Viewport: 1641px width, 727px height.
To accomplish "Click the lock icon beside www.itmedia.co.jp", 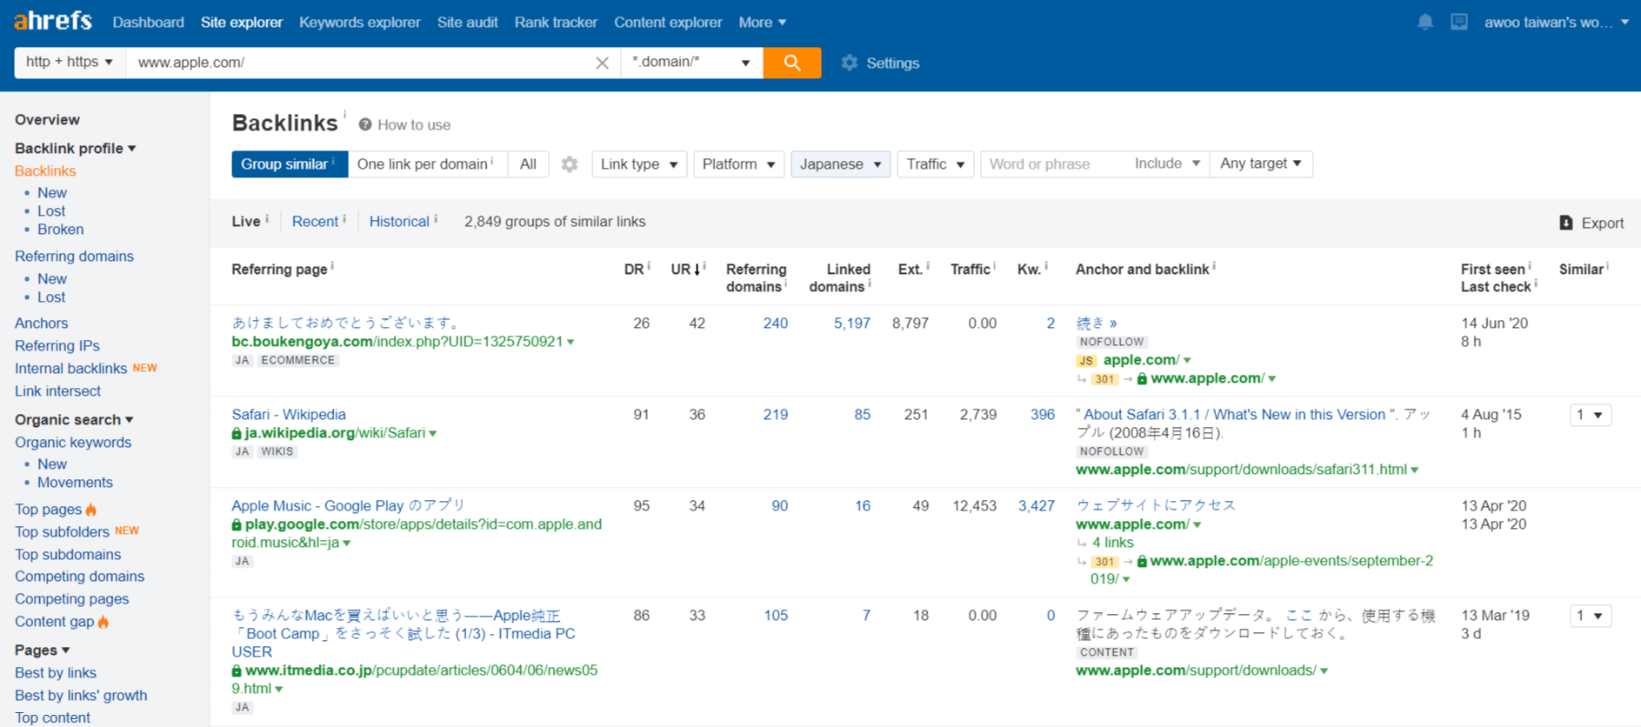I will tap(237, 670).
